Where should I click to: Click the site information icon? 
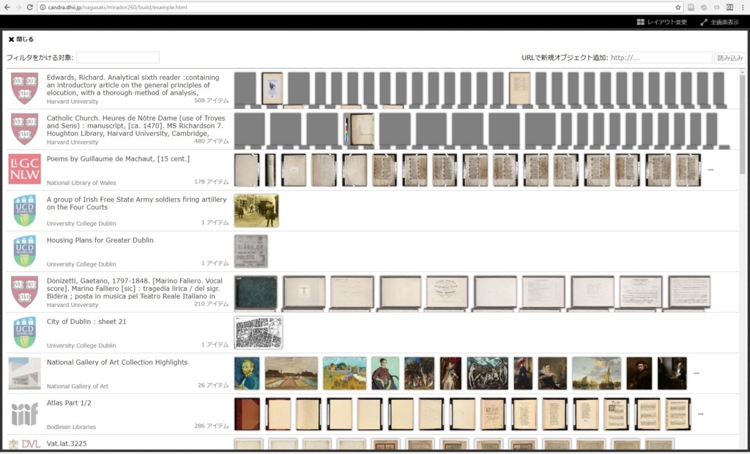click(42, 7)
